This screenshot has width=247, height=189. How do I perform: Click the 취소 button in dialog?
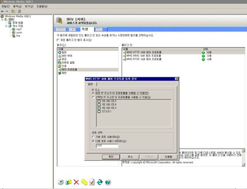(130, 157)
